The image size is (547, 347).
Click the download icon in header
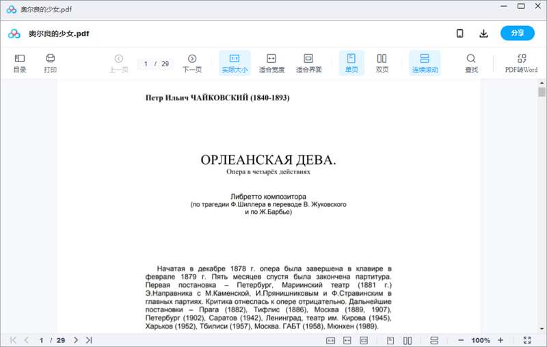click(483, 33)
